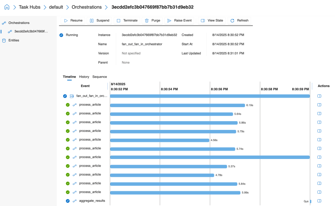Click the 6.19s process_article timeline bar

click(177, 105)
